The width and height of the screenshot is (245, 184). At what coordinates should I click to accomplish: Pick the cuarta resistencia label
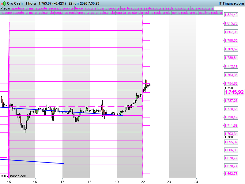click(x=130, y=13)
